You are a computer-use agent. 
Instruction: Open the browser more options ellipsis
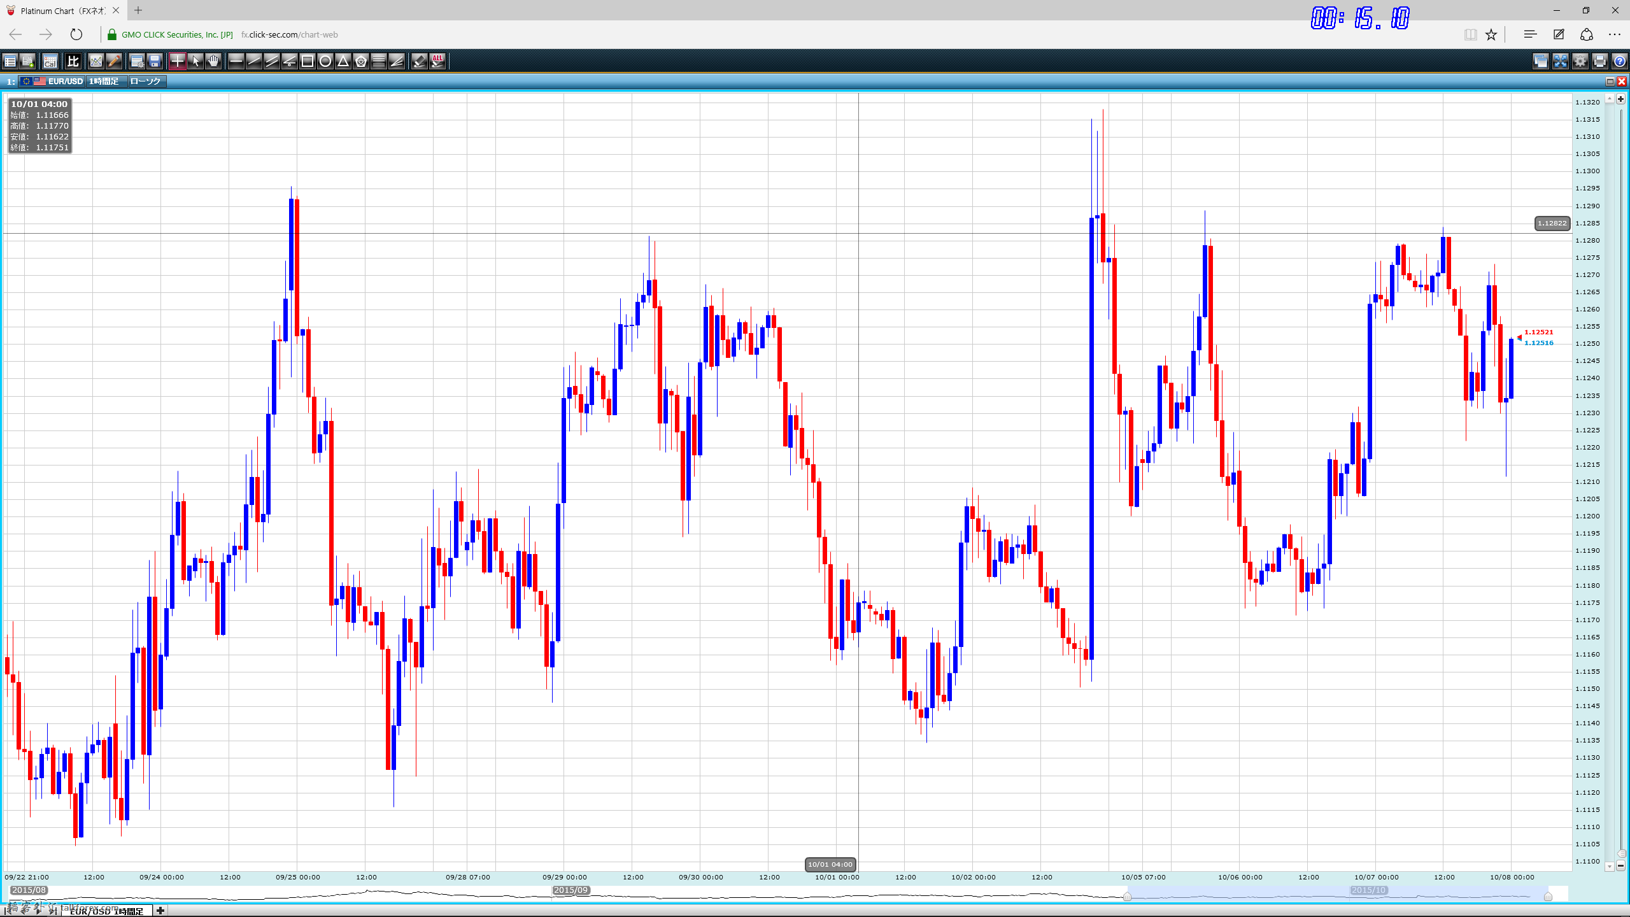coord(1615,34)
